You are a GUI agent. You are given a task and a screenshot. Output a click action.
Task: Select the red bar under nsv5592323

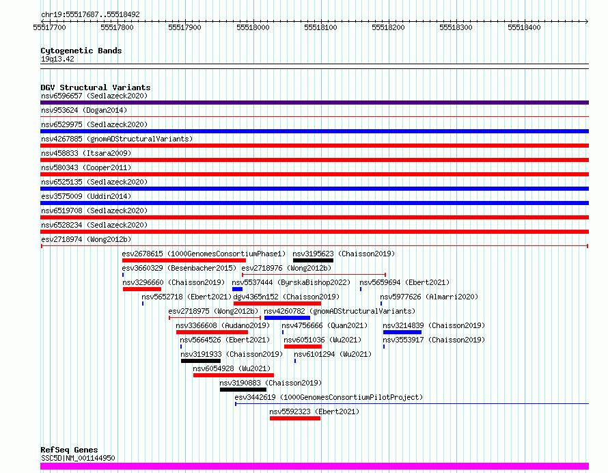(295, 418)
